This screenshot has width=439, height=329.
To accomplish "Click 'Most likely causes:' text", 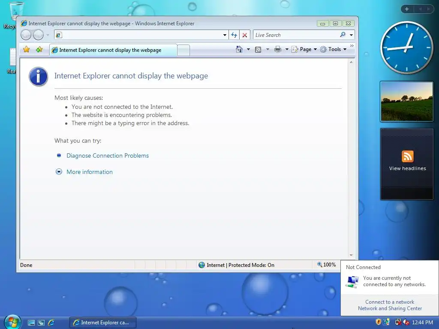I will click(x=79, y=98).
